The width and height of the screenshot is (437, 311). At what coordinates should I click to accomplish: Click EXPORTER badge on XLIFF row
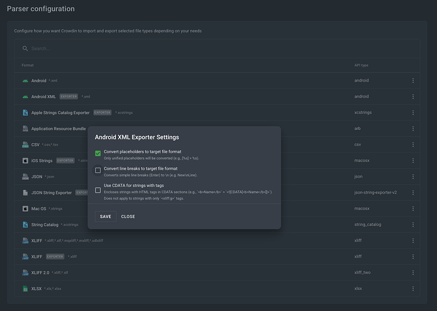(55, 257)
